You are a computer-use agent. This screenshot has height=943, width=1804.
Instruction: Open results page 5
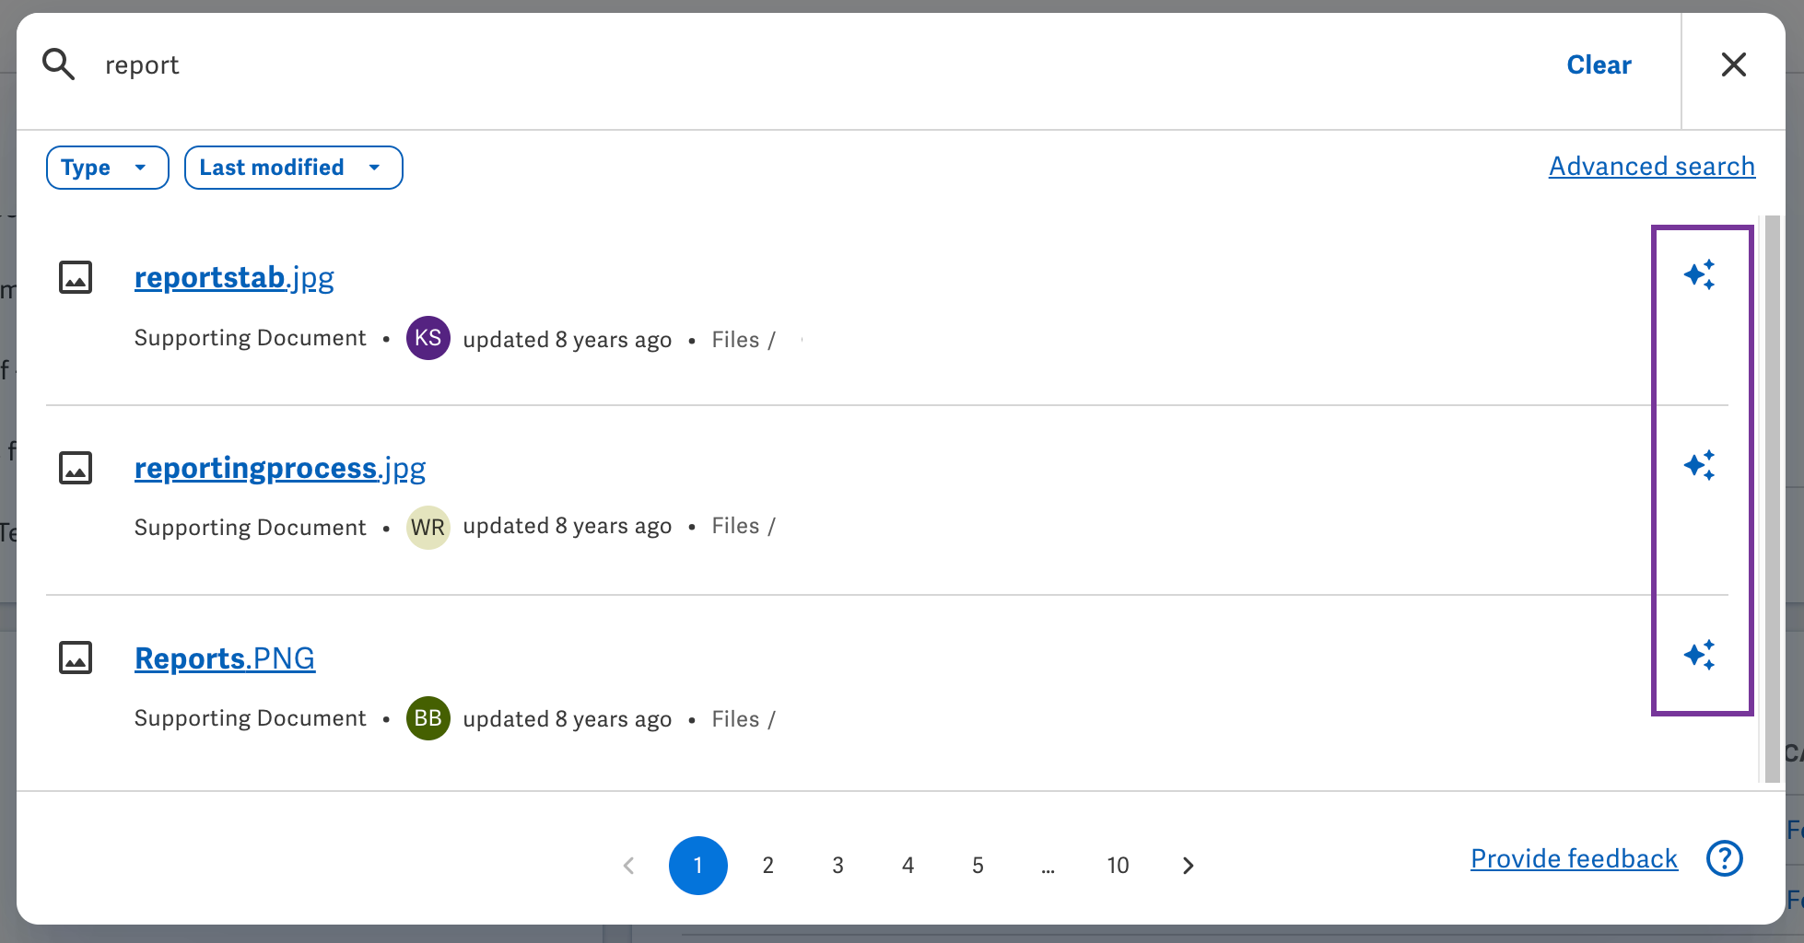(978, 866)
